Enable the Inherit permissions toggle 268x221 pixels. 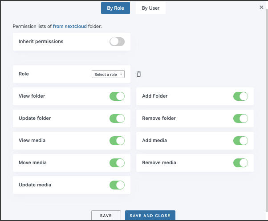117,42
